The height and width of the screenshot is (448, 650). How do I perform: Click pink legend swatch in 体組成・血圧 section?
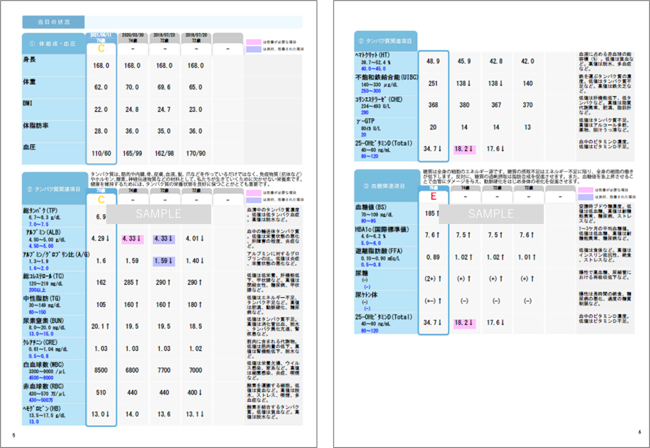(x=254, y=42)
